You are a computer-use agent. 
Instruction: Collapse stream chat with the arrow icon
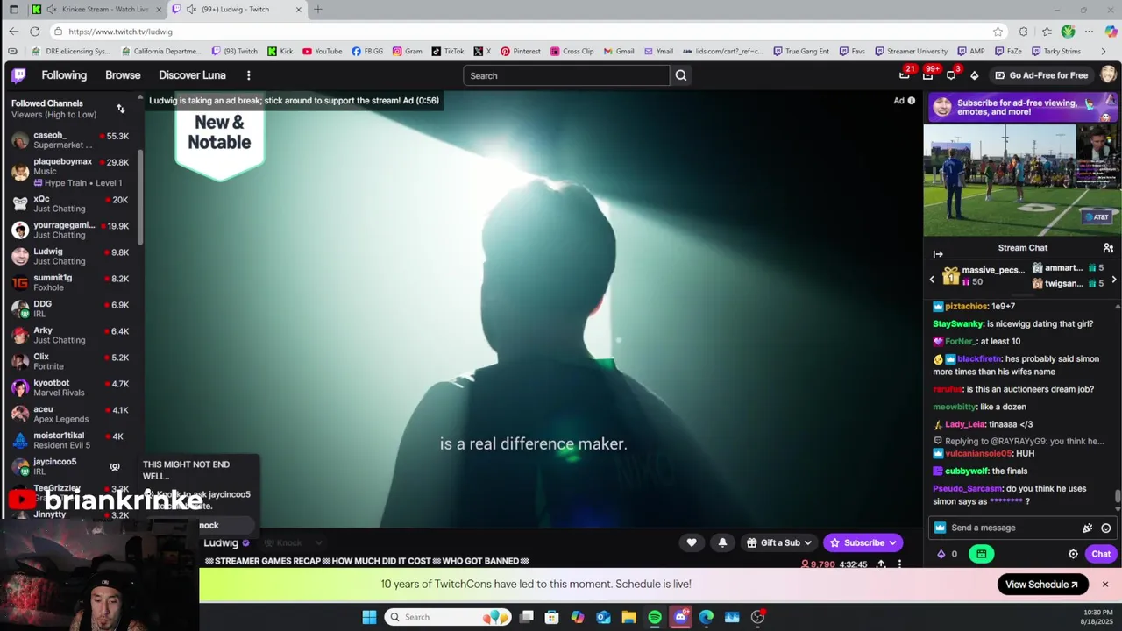tap(938, 254)
